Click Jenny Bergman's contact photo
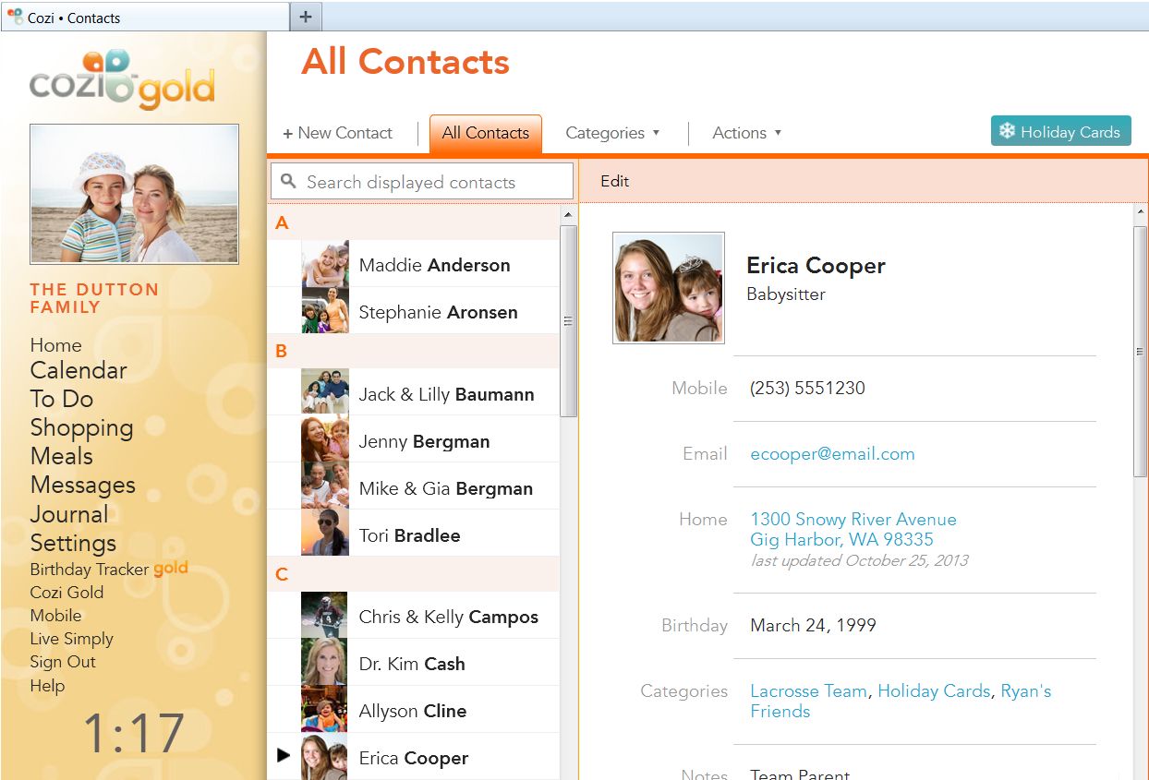This screenshot has width=1149, height=780. click(325, 439)
